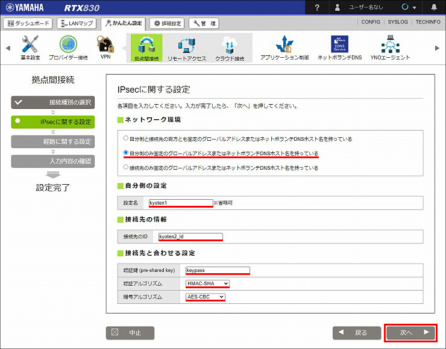
Task: Open the TECHINFO link
Action: (428, 22)
